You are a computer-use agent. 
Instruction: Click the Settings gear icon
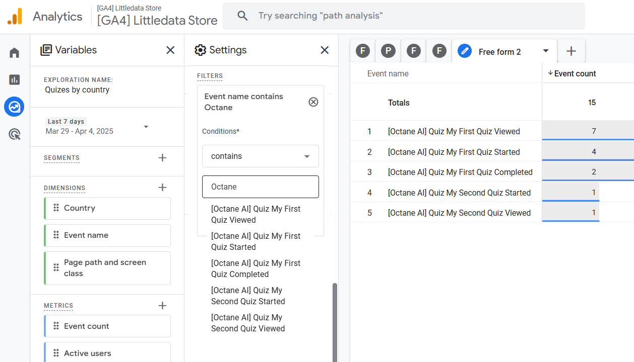click(201, 50)
